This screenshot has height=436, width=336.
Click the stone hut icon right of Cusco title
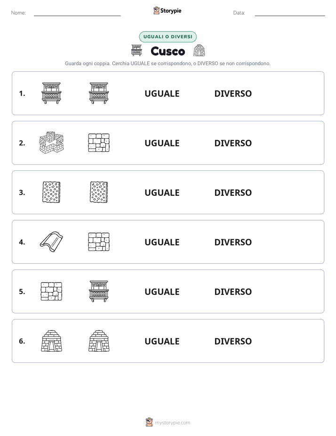(x=199, y=50)
